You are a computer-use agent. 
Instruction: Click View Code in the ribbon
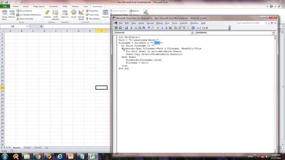coord(92,15)
